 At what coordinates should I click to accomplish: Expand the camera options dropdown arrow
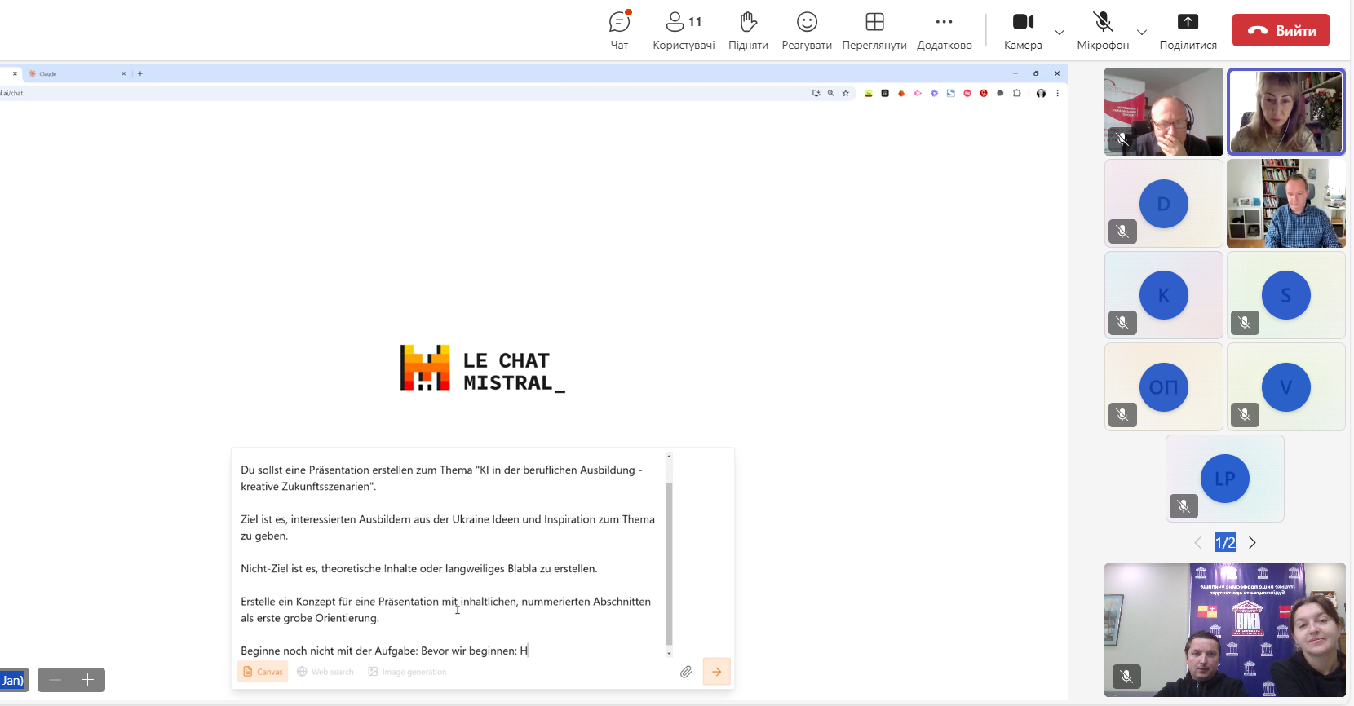[x=1060, y=33]
